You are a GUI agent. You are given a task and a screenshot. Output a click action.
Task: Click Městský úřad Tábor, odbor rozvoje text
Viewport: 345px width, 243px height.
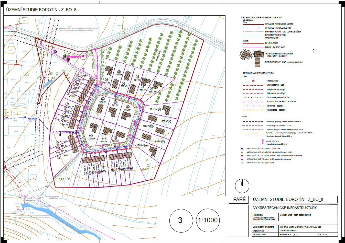click(295, 215)
